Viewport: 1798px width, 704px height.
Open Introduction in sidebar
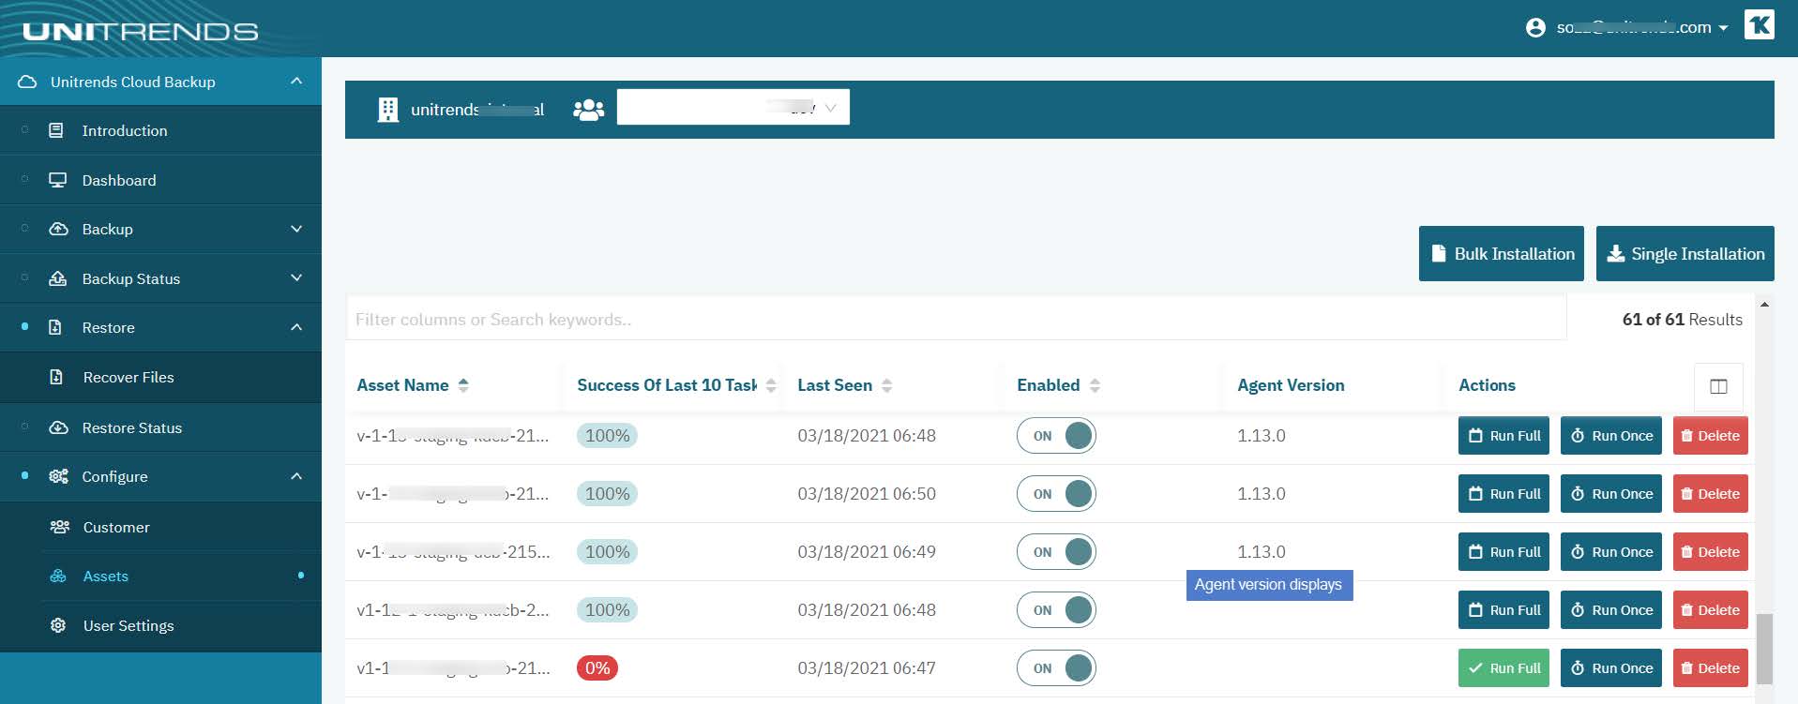click(125, 130)
